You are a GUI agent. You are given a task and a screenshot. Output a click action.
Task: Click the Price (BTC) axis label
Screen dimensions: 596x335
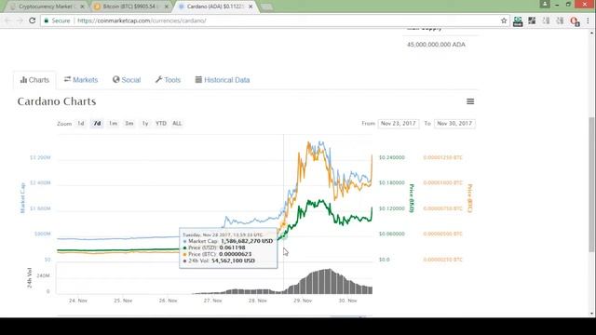(x=469, y=198)
